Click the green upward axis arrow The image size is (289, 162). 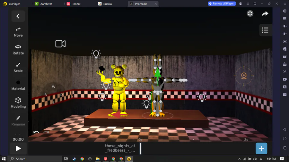pos(158,72)
